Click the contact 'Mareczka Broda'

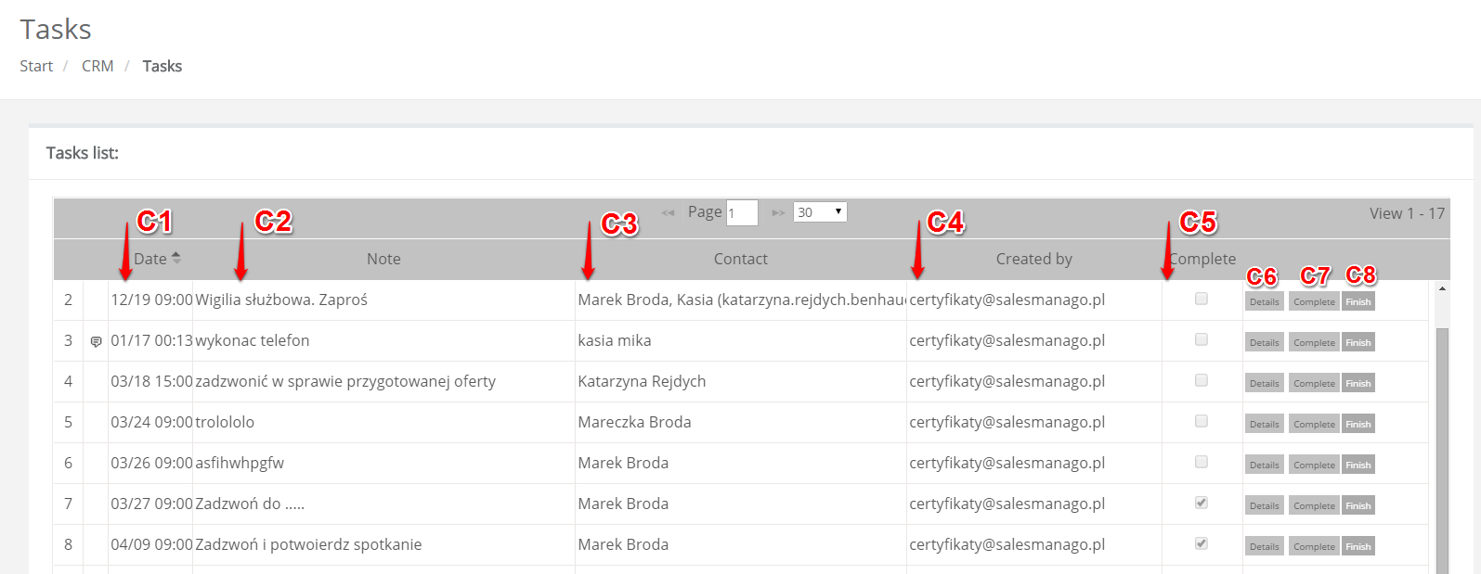[x=634, y=423]
